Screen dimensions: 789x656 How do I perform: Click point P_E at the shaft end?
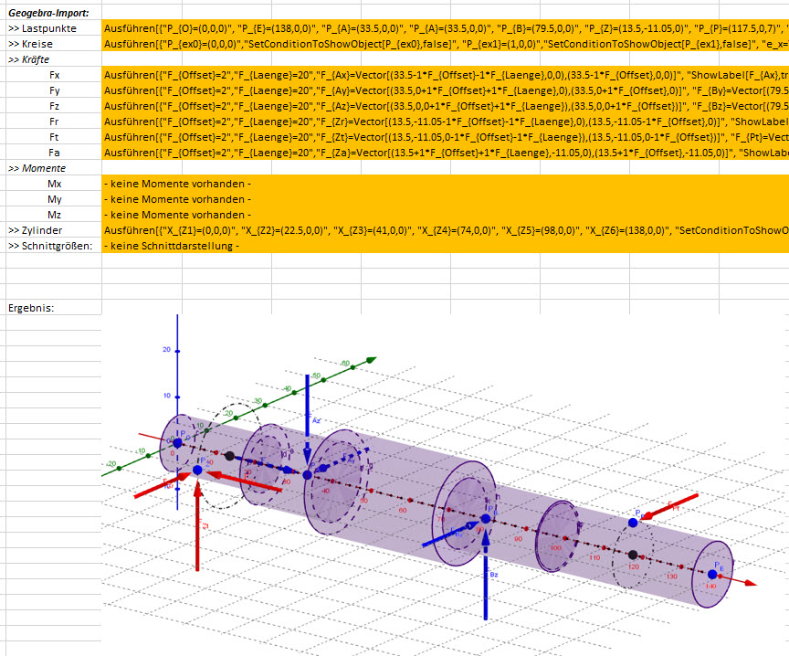pos(712,573)
